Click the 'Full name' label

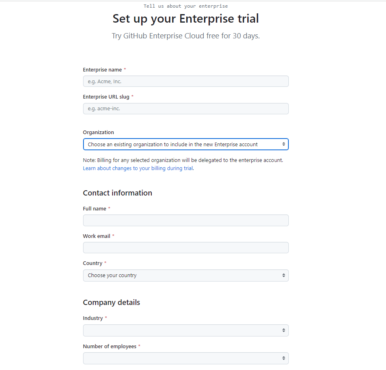(x=94, y=209)
